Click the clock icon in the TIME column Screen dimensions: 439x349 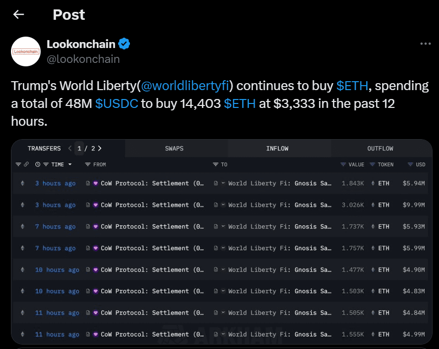[x=37, y=164]
